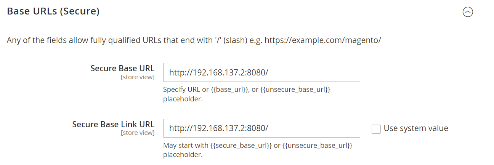Image resolution: width=494 pixels, height=165 pixels.
Task: Collapse the Base URLs (Secure) section icon
Action: tap(468, 12)
